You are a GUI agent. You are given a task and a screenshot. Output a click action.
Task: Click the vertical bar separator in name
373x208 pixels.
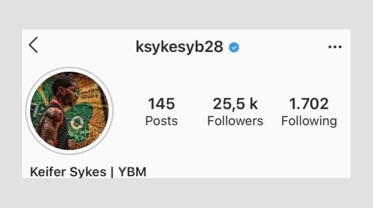pos(112,172)
